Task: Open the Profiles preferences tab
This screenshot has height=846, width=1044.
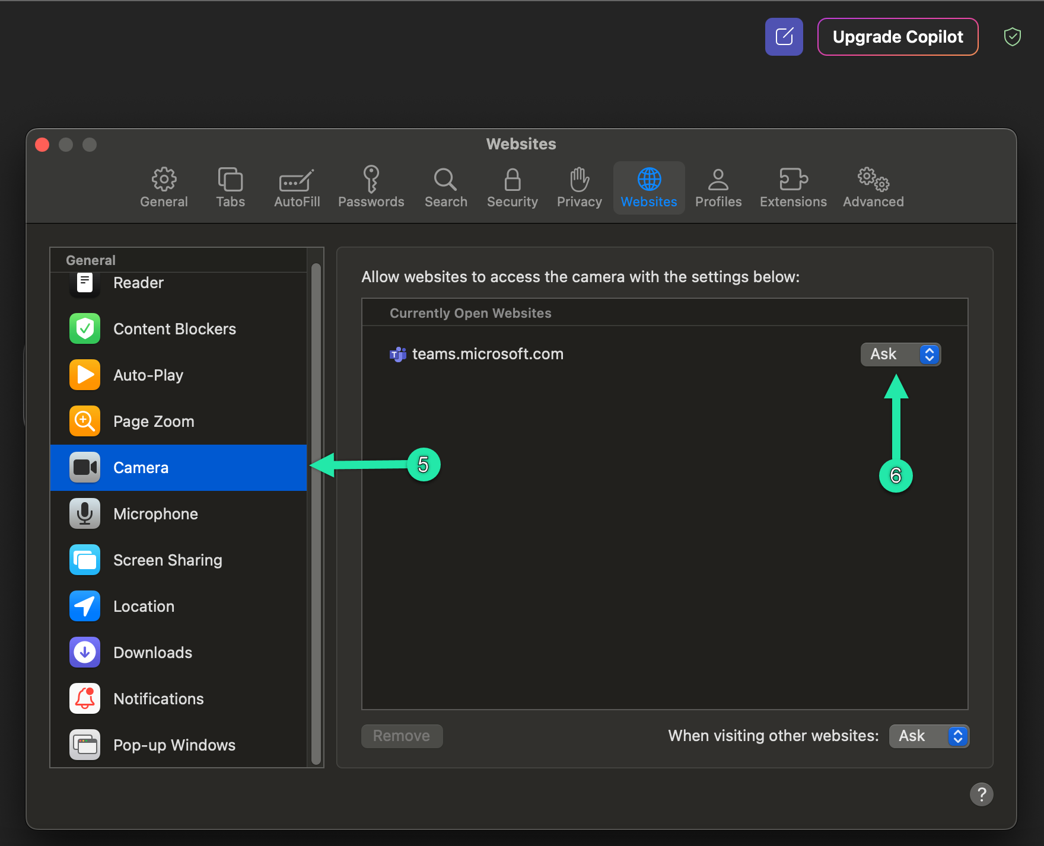Action: pos(718,187)
